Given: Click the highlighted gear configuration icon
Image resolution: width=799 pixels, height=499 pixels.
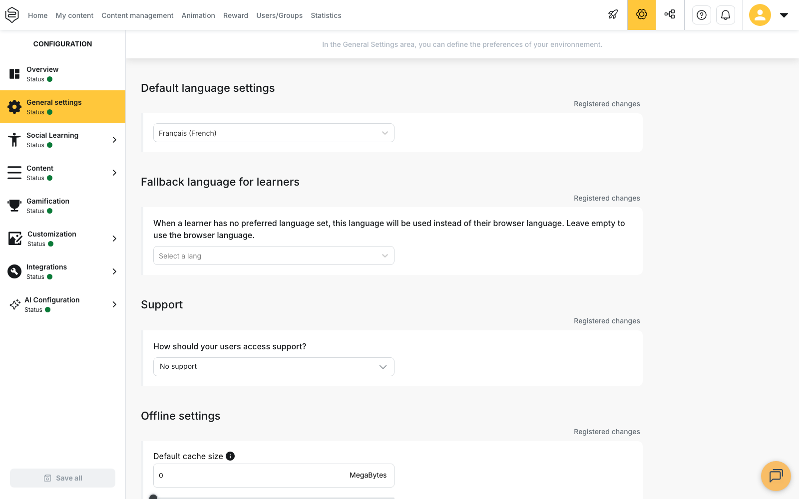Looking at the screenshot, I should pyautogui.click(x=642, y=14).
